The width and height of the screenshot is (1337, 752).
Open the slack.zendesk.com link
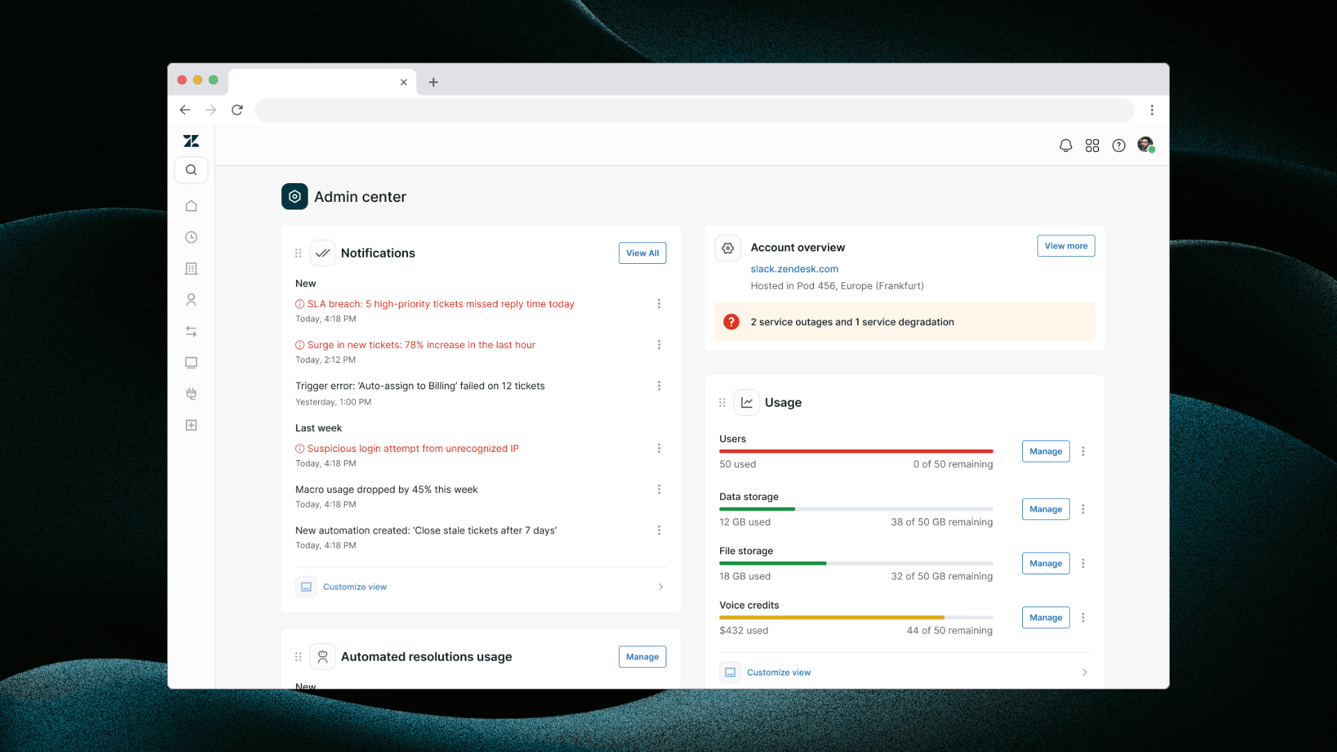[x=794, y=269]
